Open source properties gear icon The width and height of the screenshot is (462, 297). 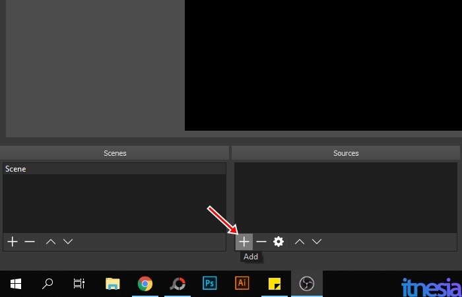pyautogui.click(x=279, y=242)
